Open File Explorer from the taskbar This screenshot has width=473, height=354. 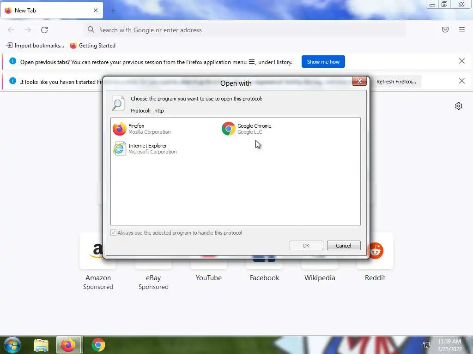pos(41,345)
